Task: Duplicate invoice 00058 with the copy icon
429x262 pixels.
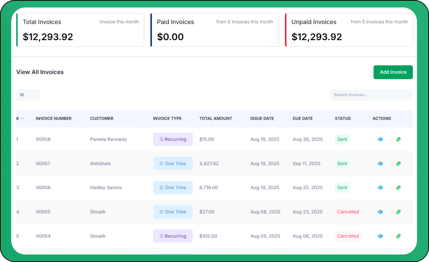Action: [398, 139]
